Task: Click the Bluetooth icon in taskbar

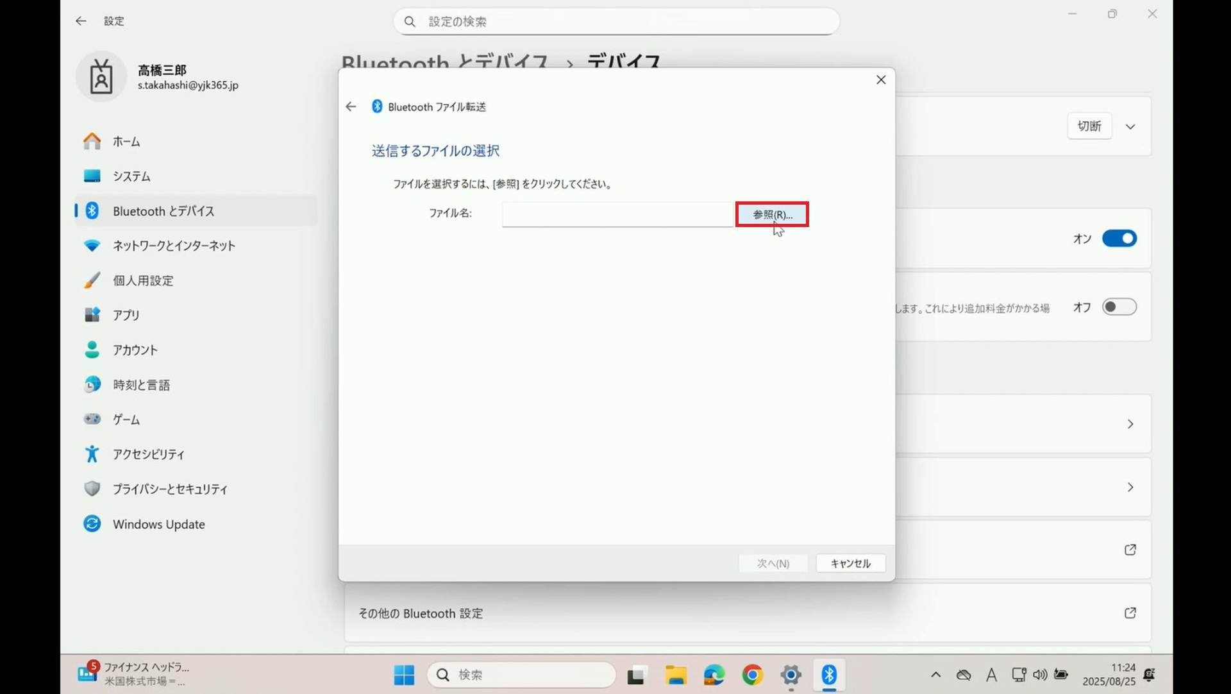Action: click(x=829, y=675)
